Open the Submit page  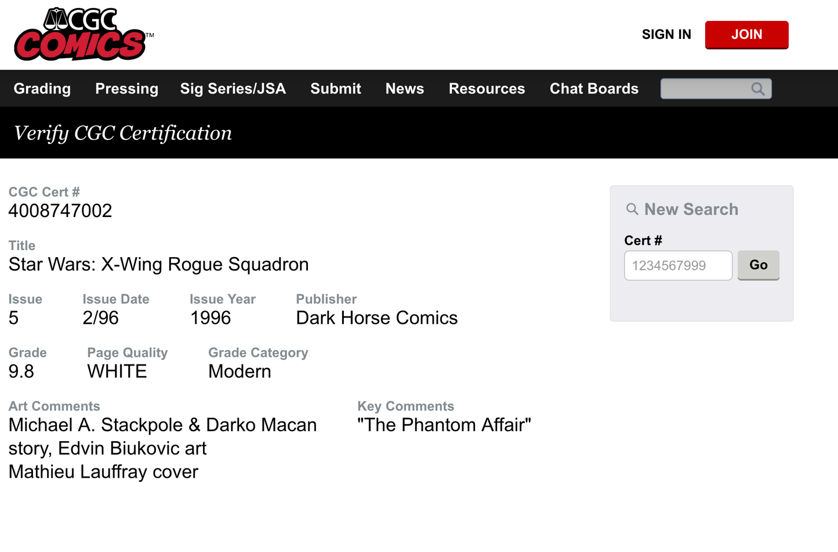pyautogui.click(x=335, y=88)
